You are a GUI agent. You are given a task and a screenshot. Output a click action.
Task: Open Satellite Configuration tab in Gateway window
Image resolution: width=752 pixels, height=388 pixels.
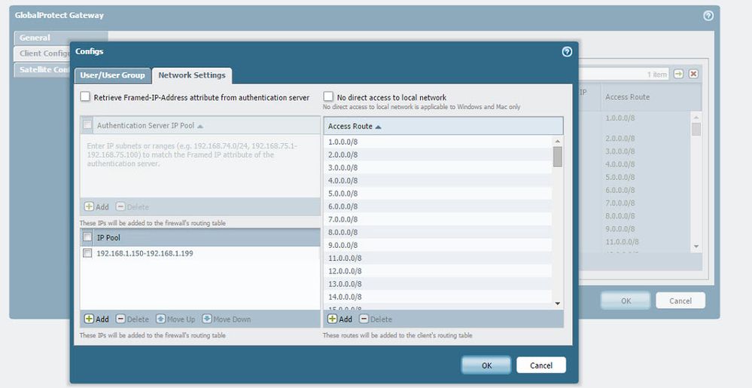[42, 69]
